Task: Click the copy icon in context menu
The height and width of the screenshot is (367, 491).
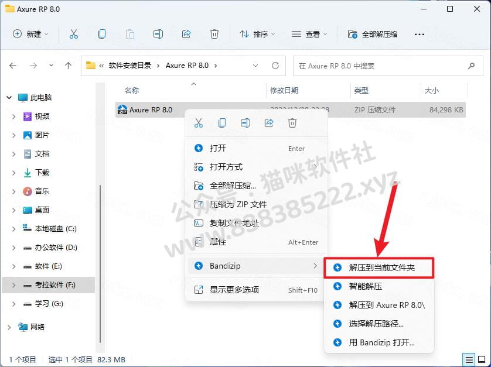Action: [x=222, y=123]
